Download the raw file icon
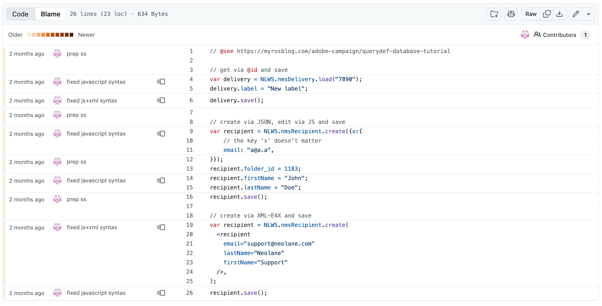602x306 pixels. pos(559,14)
